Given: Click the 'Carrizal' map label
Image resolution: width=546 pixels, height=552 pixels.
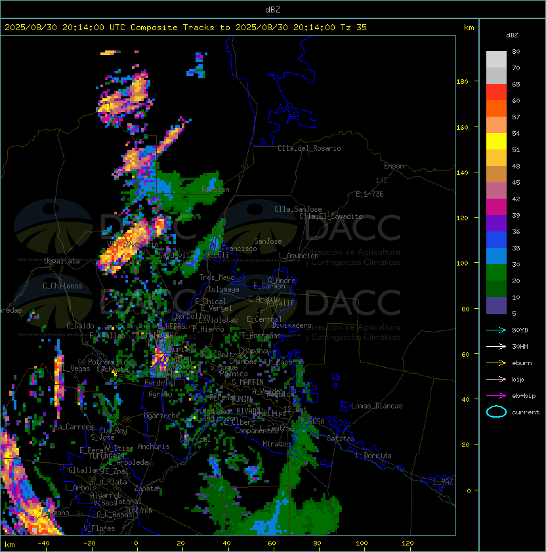Looking at the screenshot, I should (x=195, y=439).
